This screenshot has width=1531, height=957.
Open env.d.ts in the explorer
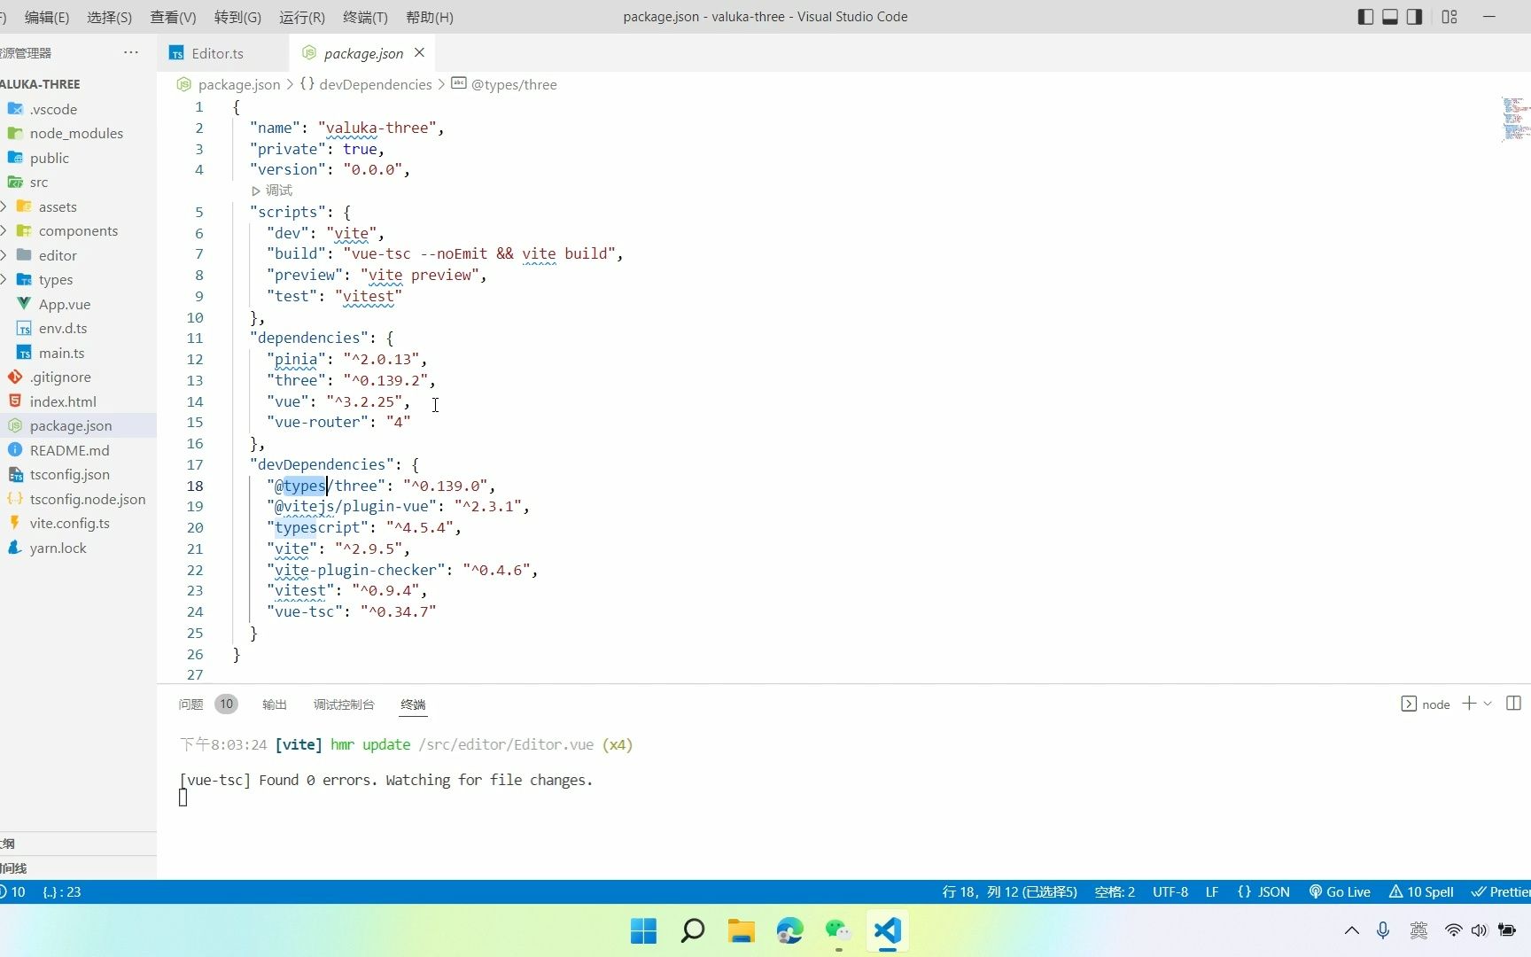pos(63,328)
